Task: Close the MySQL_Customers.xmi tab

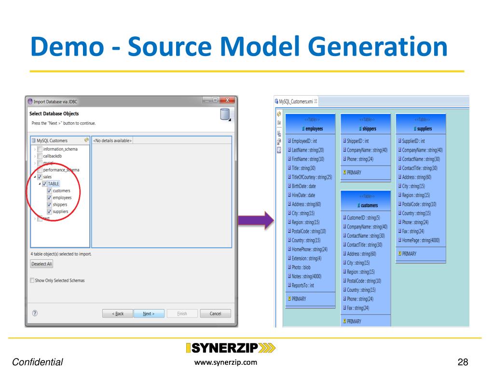Action: coord(316,101)
